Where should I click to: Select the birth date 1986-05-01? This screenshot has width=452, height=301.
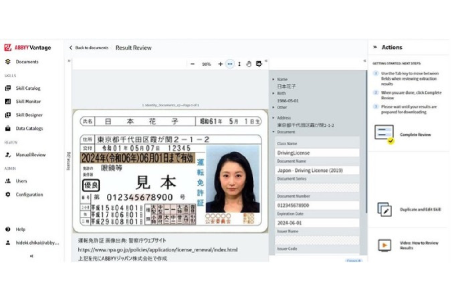pos(288,101)
